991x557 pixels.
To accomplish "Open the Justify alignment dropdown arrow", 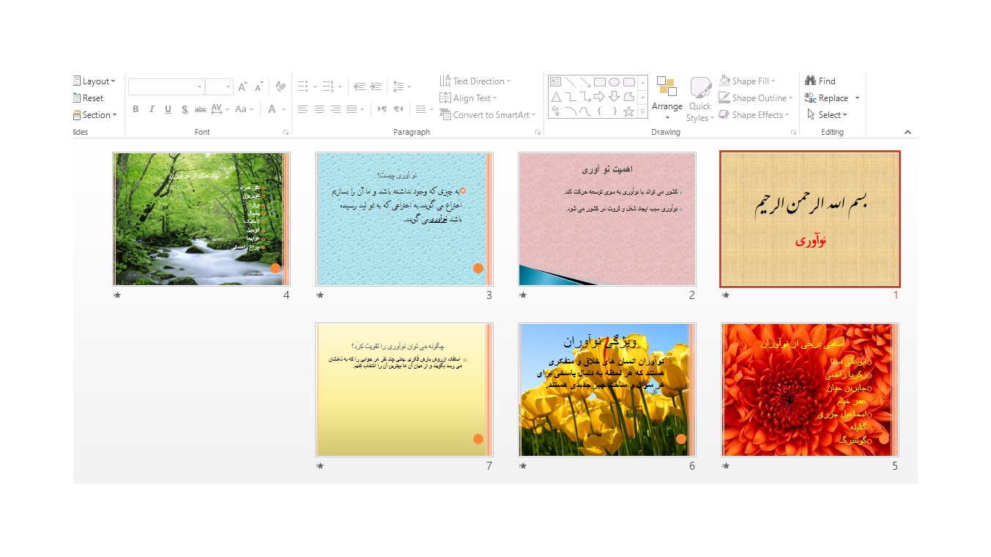I will coord(363,109).
